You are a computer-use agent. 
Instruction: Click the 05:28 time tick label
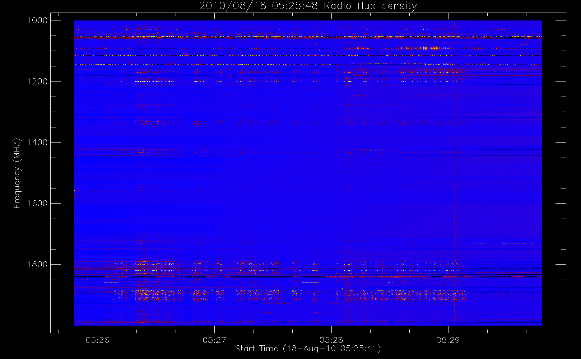coord(331,340)
